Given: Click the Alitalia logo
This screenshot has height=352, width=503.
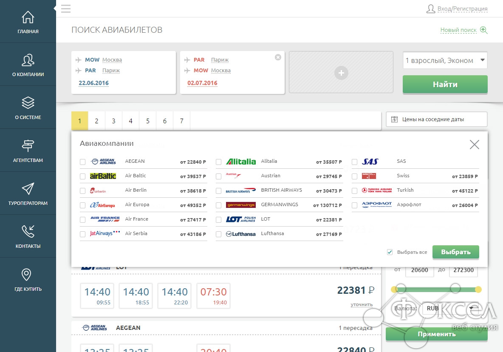Looking at the screenshot, I should pyautogui.click(x=241, y=162).
